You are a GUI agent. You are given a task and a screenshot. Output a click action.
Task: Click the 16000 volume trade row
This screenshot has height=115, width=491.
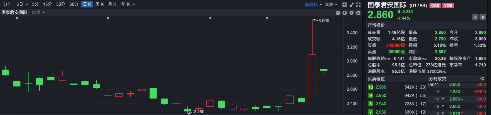point(457,92)
